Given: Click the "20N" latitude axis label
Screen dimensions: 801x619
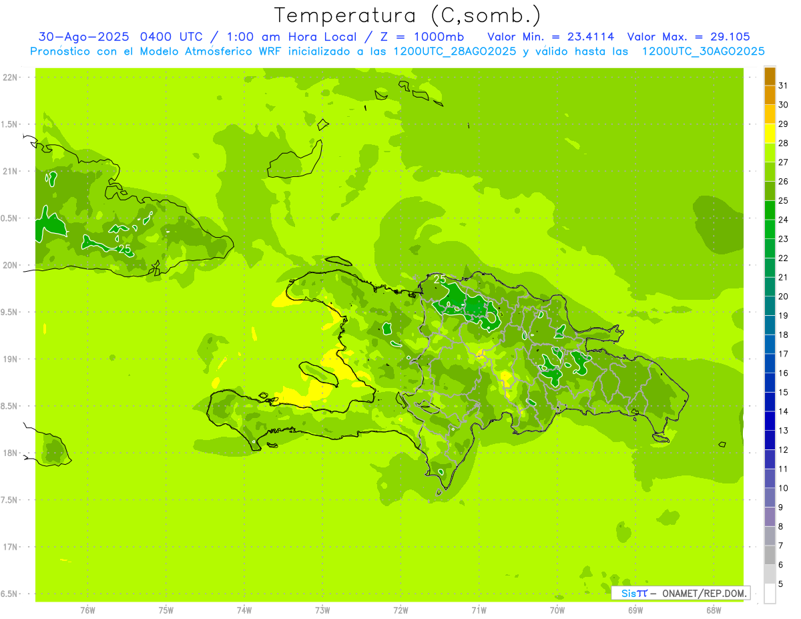Looking at the screenshot, I should point(11,266).
